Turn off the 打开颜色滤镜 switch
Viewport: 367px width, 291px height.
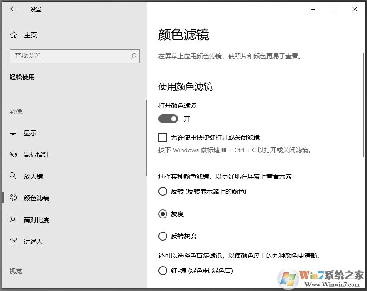pyautogui.click(x=168, y=119)
